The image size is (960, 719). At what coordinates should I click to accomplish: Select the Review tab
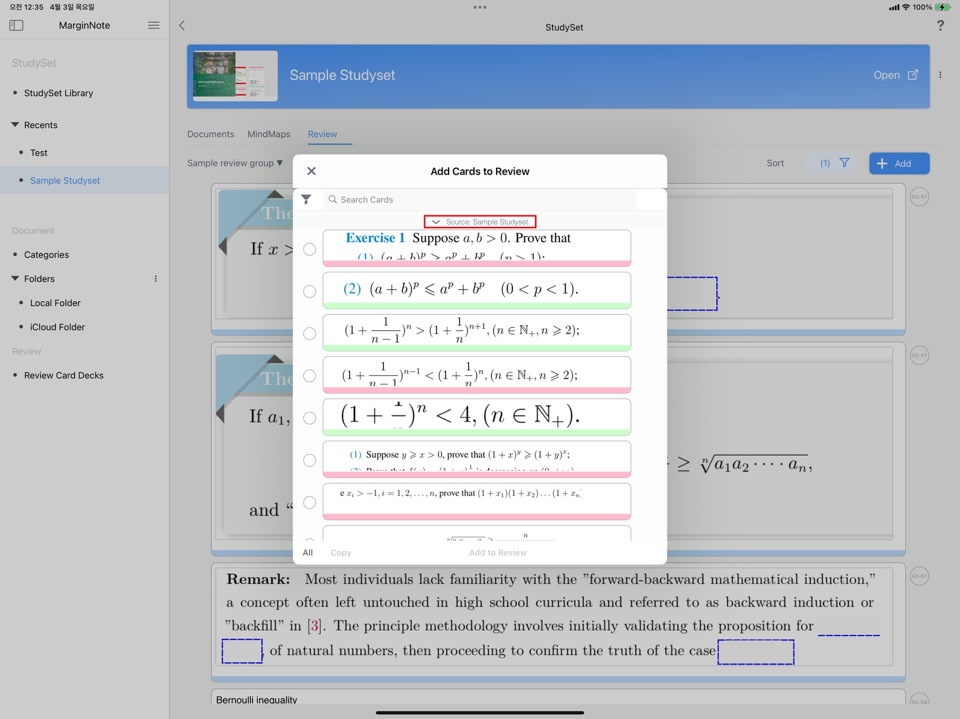(x=322, y=134)
